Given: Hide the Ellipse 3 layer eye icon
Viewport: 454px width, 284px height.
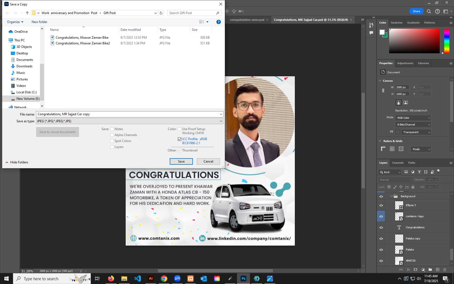Looking at the screenshot, I should [381, 205].
